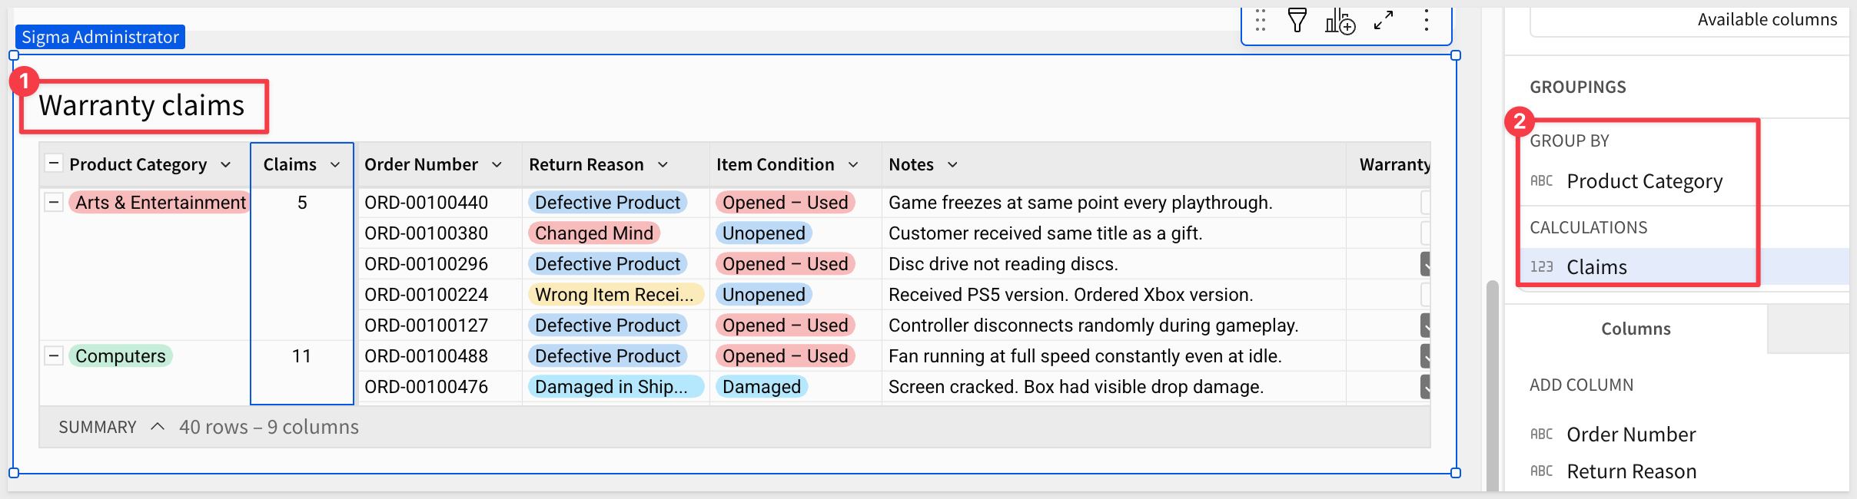The width and height of the screenshot is (1857, 499).
Task: Collapse the Arts & Entertainment group
Action: pos(53,203)
